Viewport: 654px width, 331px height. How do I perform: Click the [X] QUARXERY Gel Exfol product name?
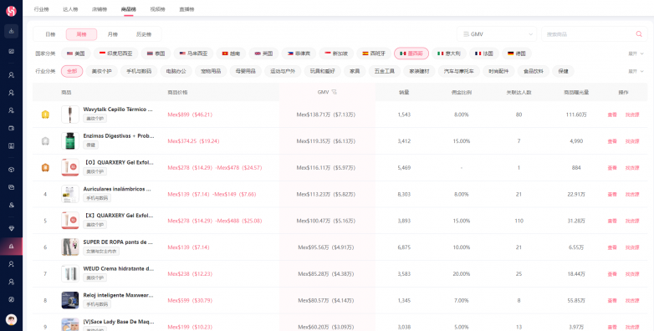(x=119, y=216)
